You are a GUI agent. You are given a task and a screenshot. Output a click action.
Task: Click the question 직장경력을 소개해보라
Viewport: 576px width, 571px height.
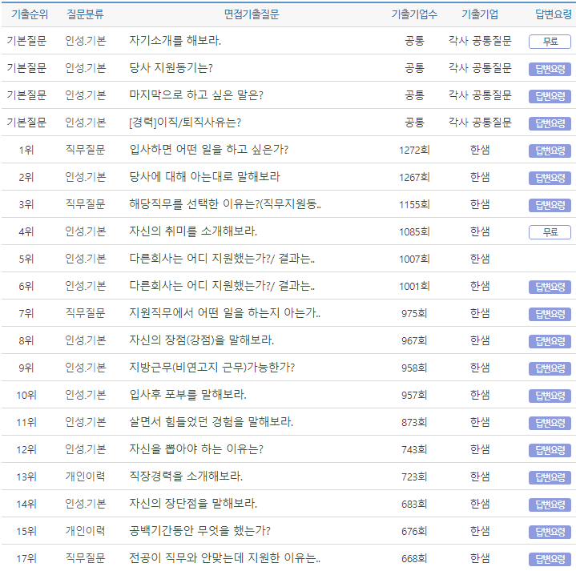coord(186,477)
